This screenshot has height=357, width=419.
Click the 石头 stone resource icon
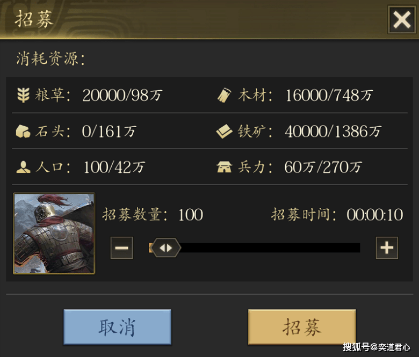pos(23,132)
